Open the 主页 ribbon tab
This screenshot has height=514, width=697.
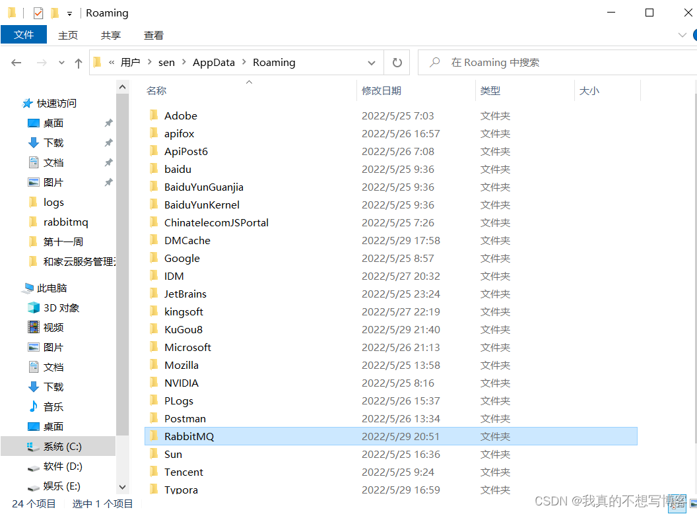[67, 35]
